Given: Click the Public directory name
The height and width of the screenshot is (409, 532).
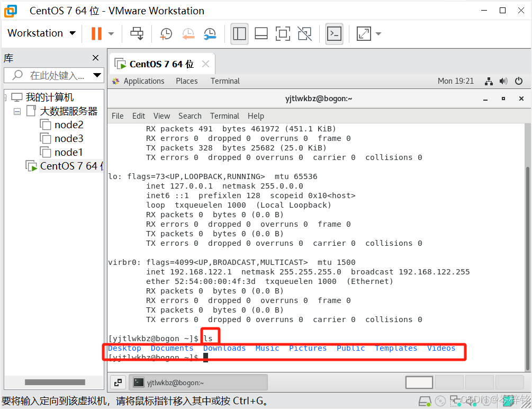Looking at the screenshot, I should point(351,348).
